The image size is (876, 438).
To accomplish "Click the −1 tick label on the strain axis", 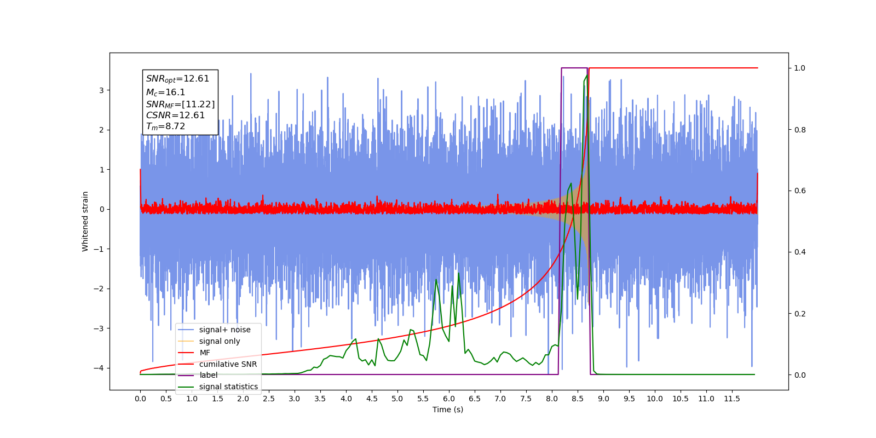I will click(x=99, y=249).
